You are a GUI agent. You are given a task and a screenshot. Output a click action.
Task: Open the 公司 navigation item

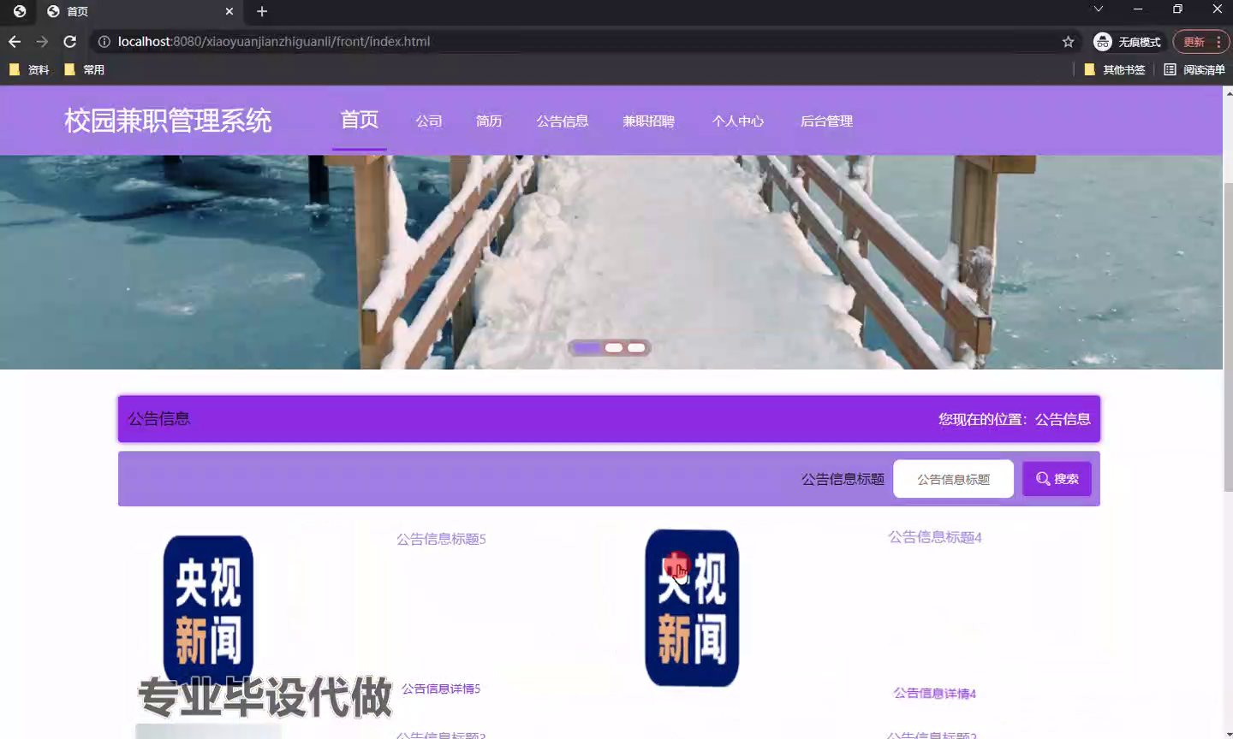(x=429, y=121)
